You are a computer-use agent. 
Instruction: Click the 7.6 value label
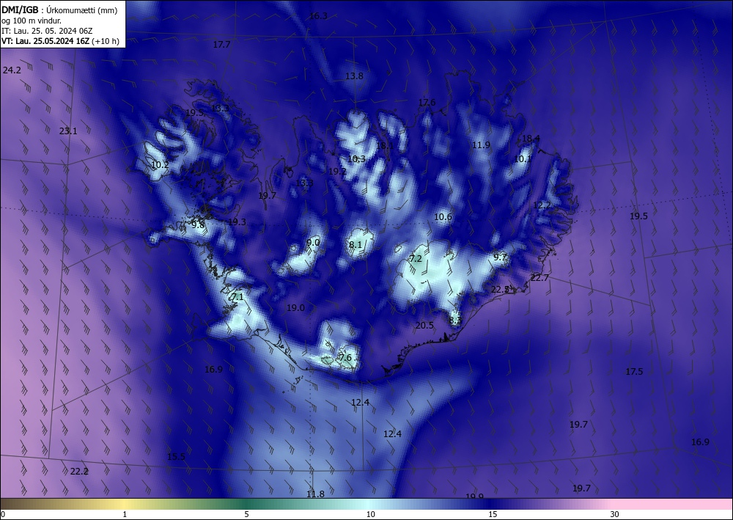(345, 358)
